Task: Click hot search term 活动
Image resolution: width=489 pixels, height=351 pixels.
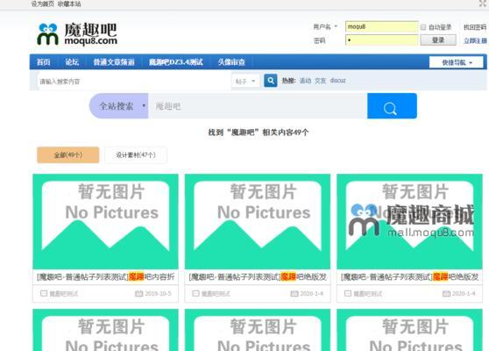Action: pos(305,81)
